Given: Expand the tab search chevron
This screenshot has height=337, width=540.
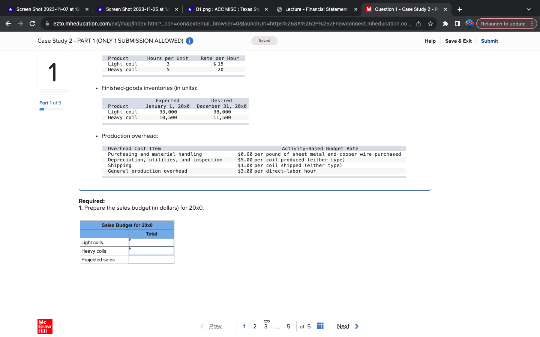Looking at the screenshot, I should pos(529,9).
